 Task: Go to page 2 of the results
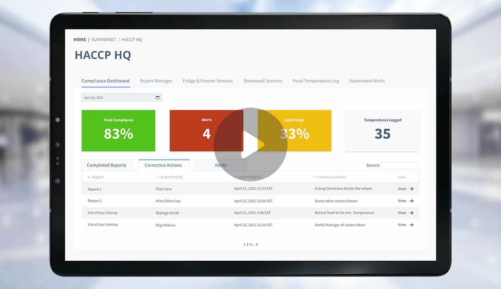click(247, 244)
